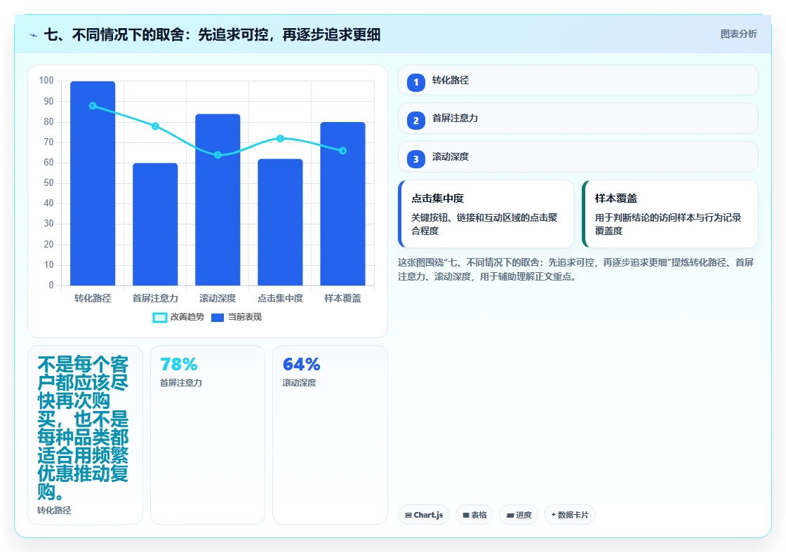This screenshot has height=552, width=786.
Task: Click the icon in the Chart.js tag
Action: pyautogui.click(x=408, y=515)
